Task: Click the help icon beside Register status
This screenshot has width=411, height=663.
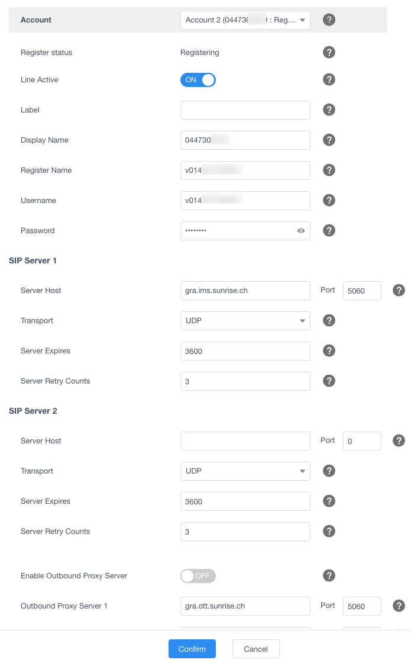Action: coord(329,52)
